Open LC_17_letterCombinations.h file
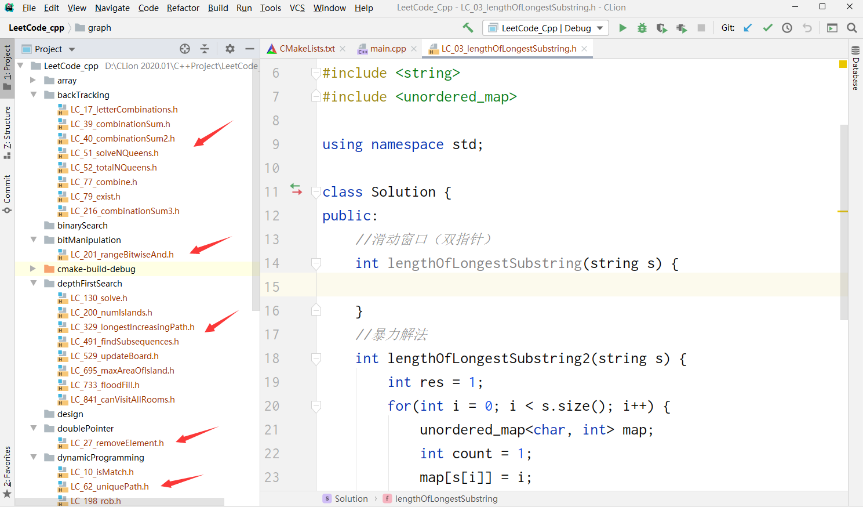This screenshot has width=863, height=507. [x=124, y=109]
